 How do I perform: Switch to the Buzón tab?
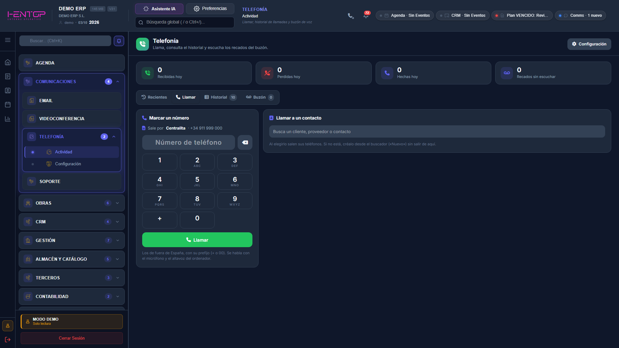click(260, 97)
